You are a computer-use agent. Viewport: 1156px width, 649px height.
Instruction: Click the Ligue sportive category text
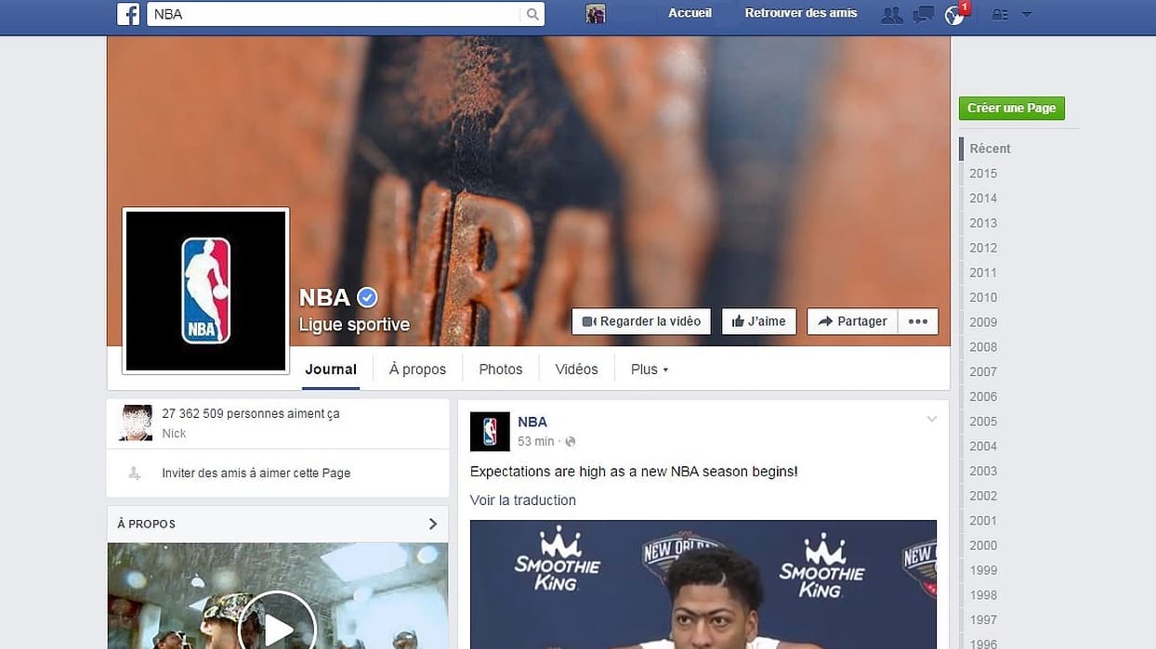(354, 325)
